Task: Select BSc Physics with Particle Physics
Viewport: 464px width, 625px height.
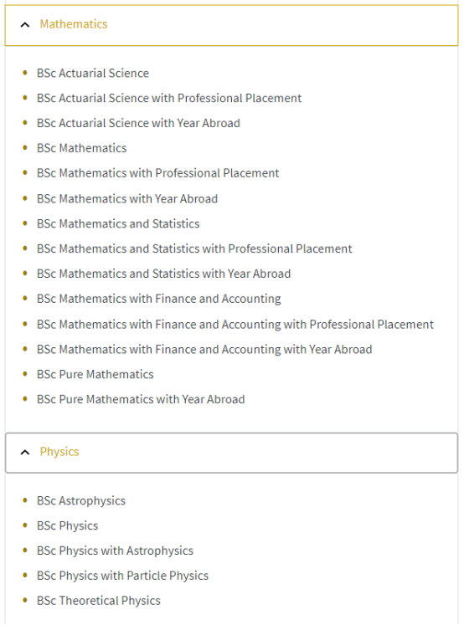Action: click(122, 576)
